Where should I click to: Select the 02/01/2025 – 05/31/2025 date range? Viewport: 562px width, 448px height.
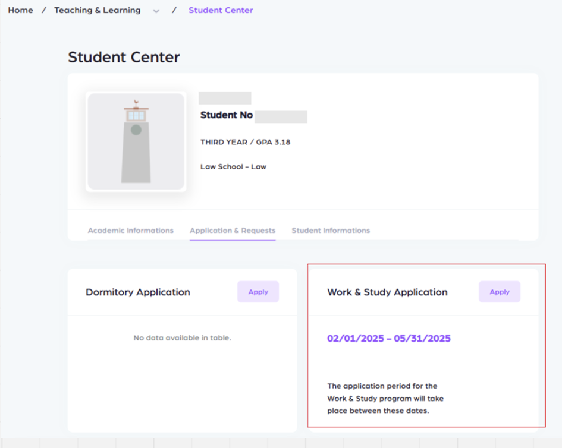(389, 339)
